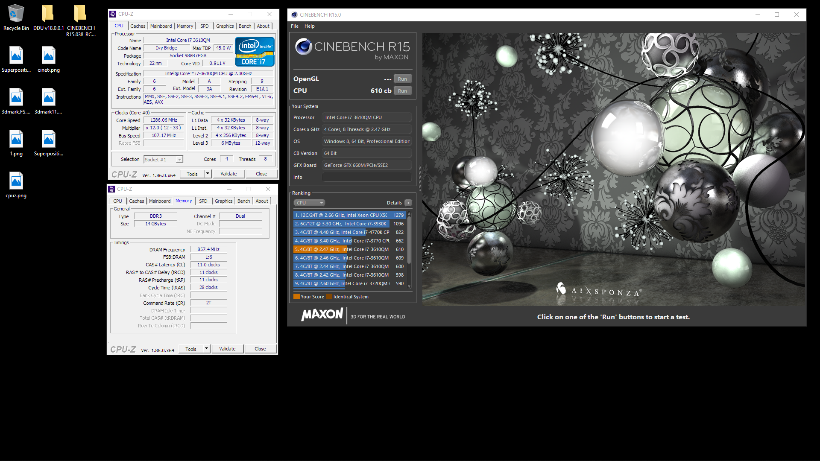Click the Processor name field Intel Core i7-3610QM CPU

[x=367, y=117]
